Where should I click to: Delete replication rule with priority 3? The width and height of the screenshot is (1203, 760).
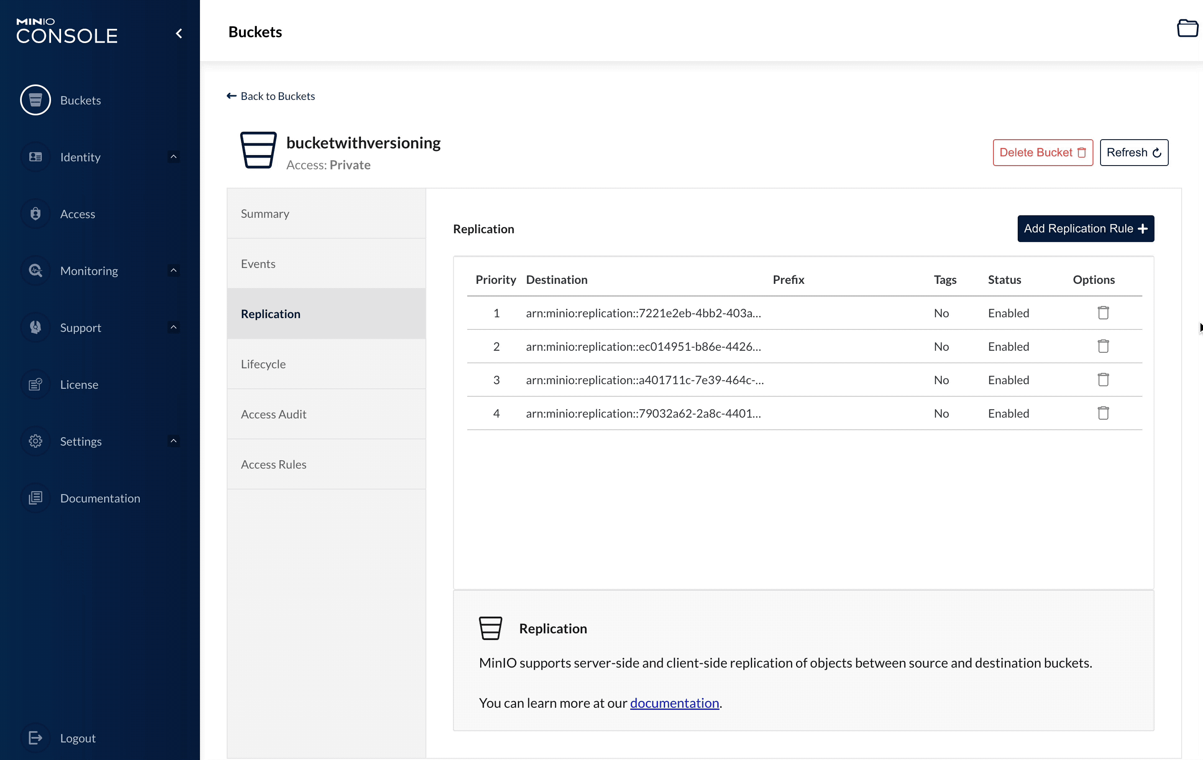[x=1103, y=380]
